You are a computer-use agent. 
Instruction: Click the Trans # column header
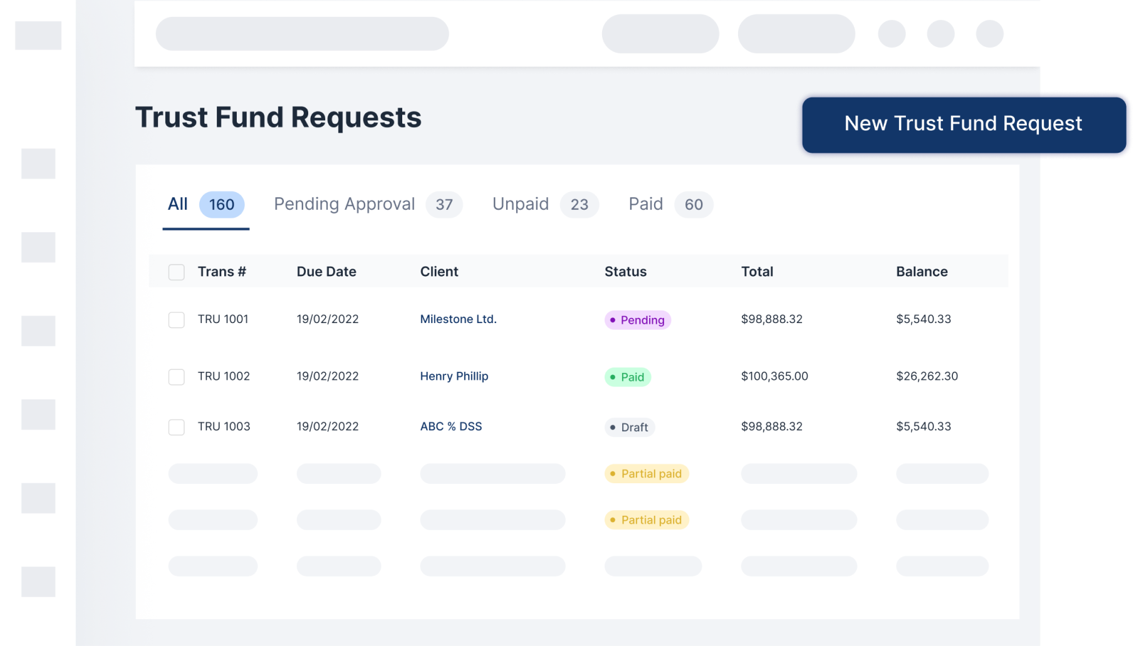[x=221, y=272]
